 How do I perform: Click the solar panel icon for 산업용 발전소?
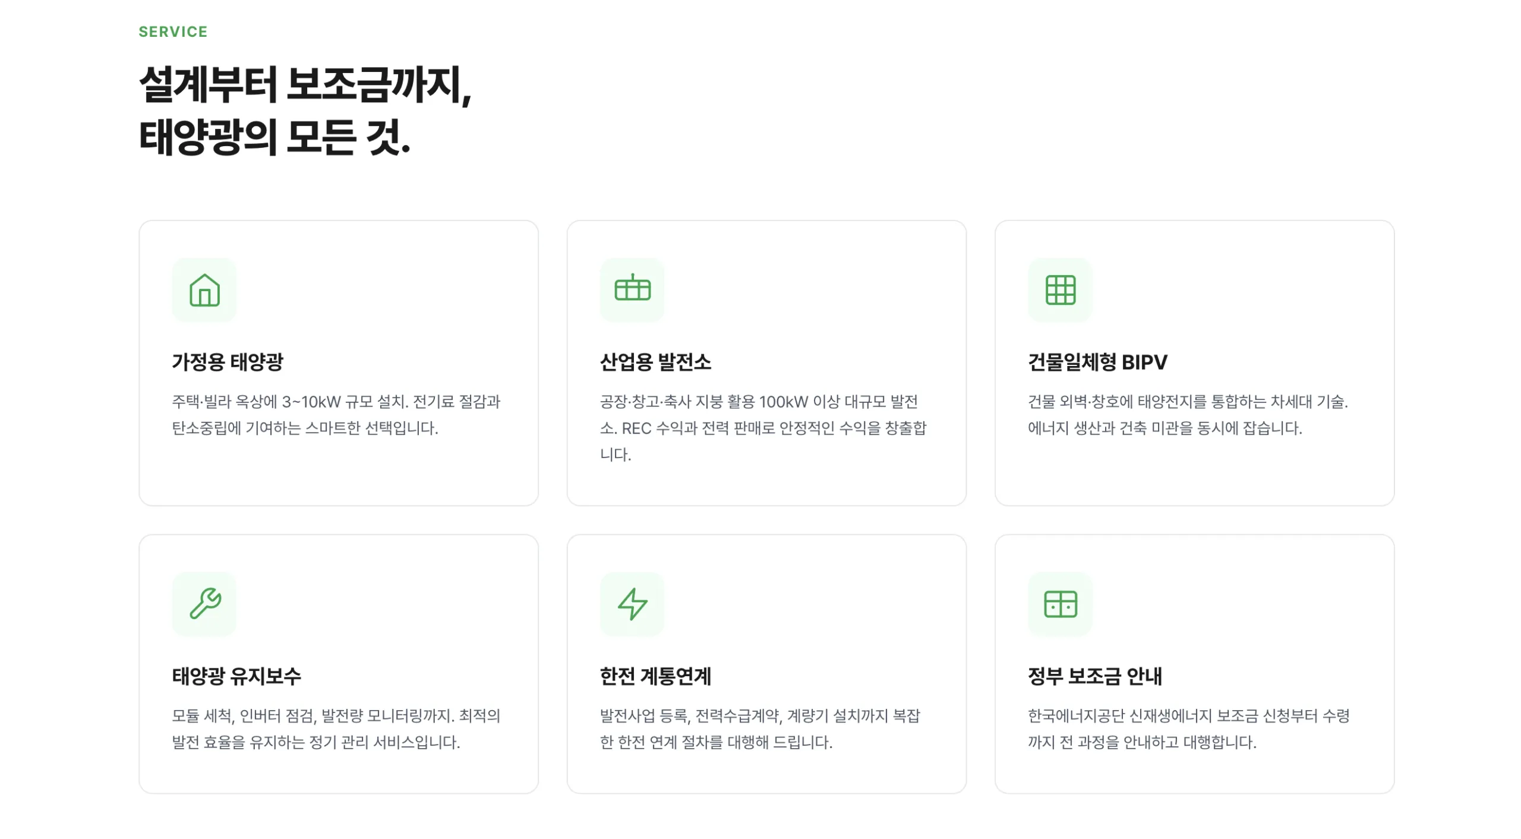pos(632,290)
